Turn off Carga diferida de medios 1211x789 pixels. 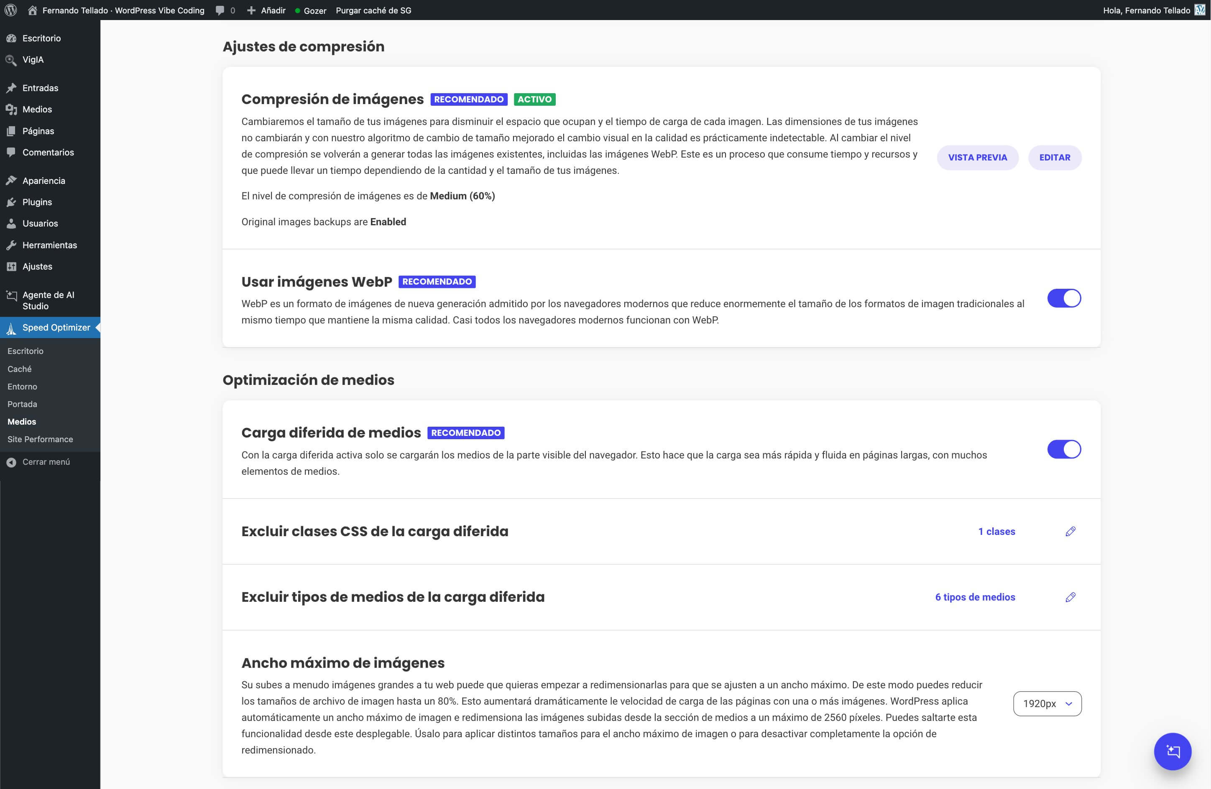coord(1065,449)
